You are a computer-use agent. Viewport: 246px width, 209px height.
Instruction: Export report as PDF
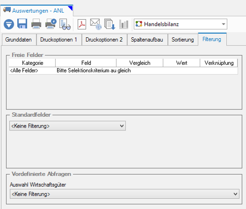click(x=82, y=24)
